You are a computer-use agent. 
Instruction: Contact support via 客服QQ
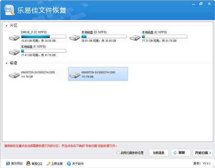pyautogui.click(x=35, y=163)
